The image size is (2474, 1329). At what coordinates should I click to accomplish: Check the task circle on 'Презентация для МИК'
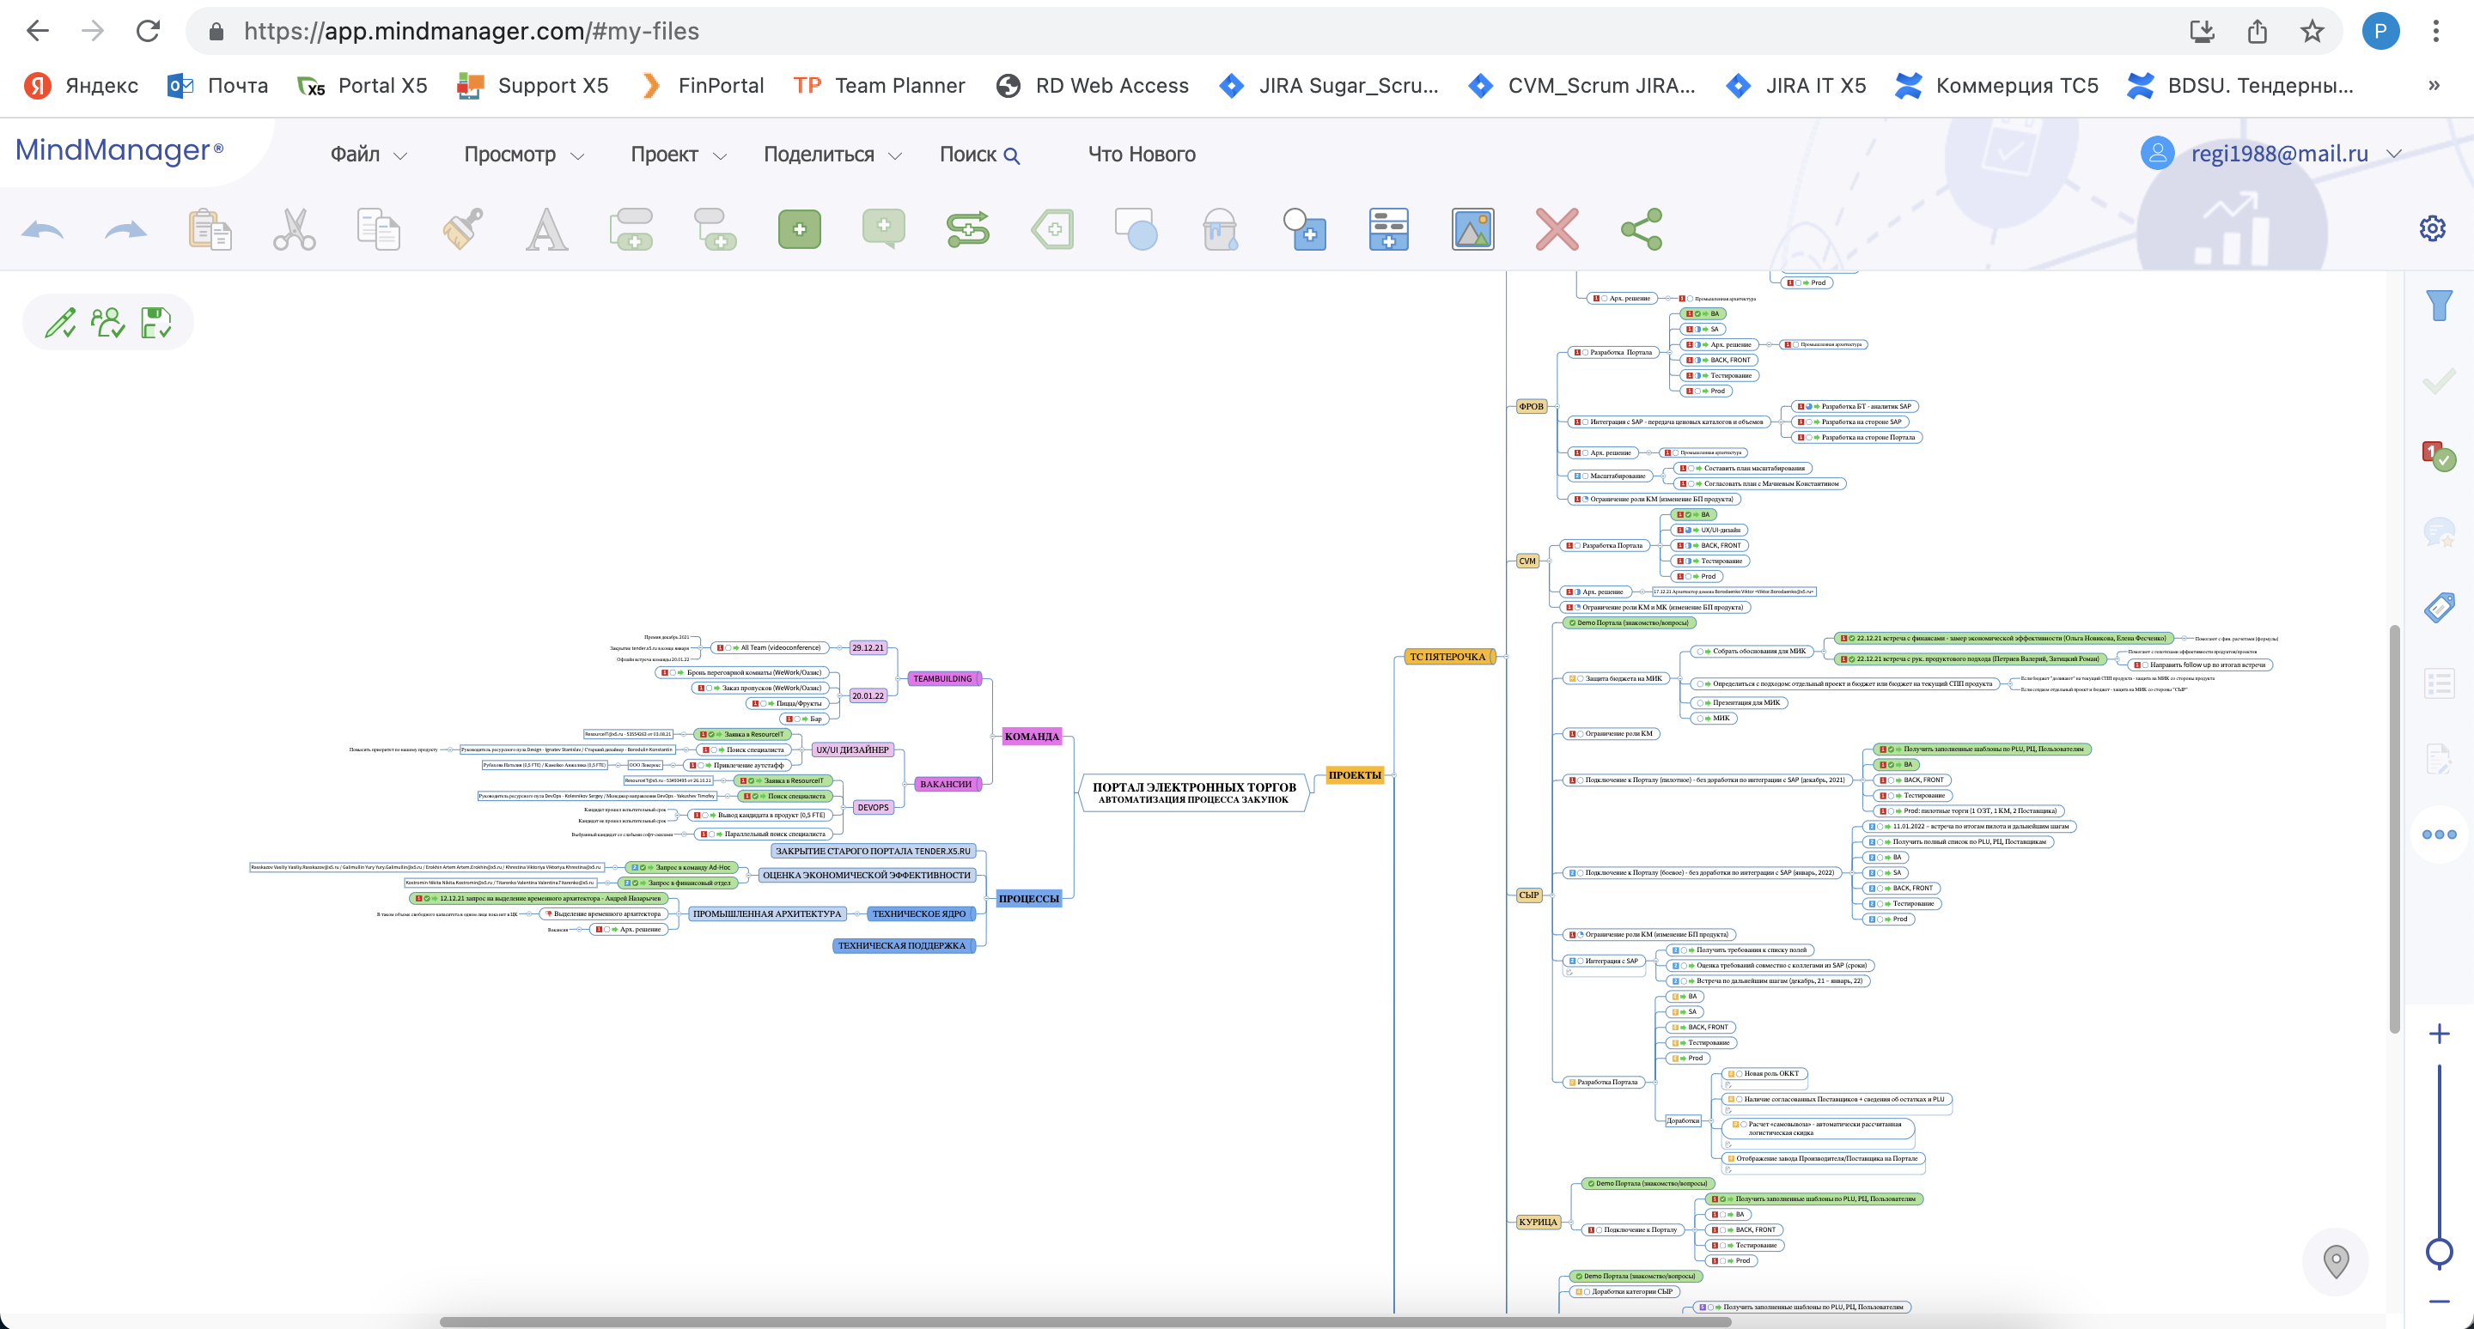click(x=1700, y=702)
